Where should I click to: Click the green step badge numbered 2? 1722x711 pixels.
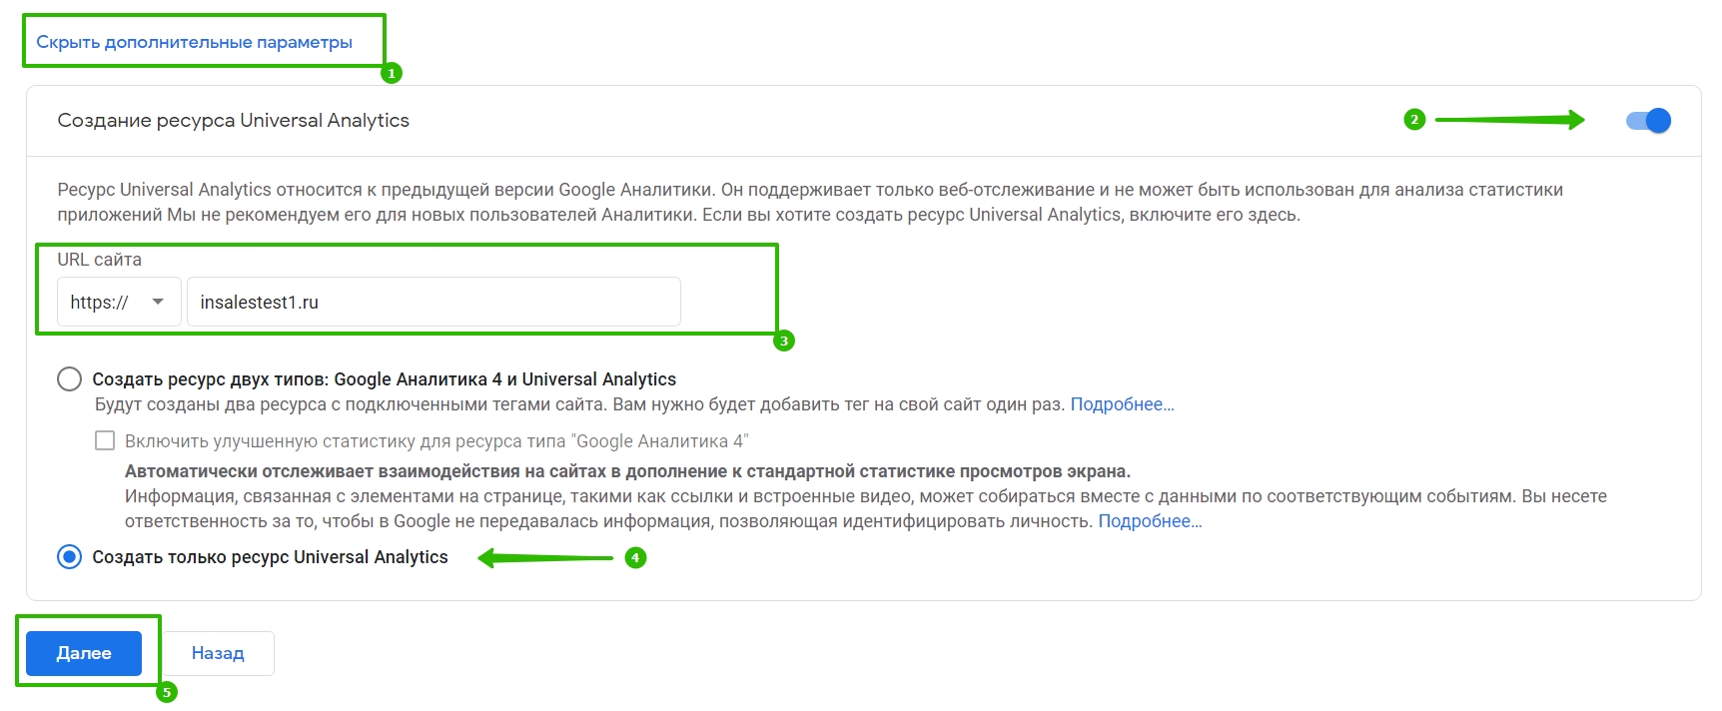1414,120
